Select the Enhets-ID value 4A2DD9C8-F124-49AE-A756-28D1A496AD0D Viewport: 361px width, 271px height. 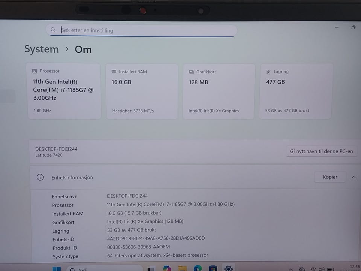(x=156, y=238)
